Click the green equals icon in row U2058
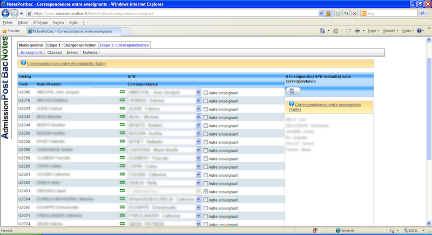This screenshot has width=432, height=235. click(x=122, y=158)
